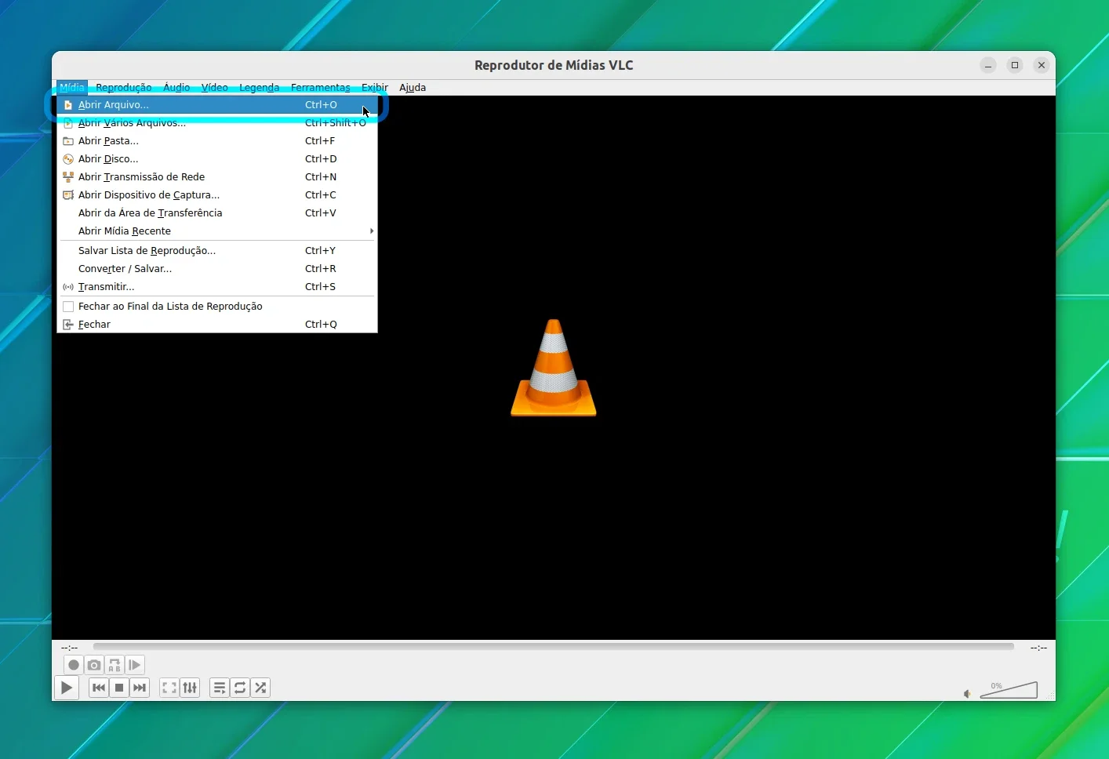Toggle fullscreen video icon

click(169, 688)
